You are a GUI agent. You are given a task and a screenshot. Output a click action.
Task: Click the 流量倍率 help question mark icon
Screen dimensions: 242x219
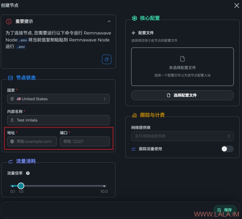point(28,173)
